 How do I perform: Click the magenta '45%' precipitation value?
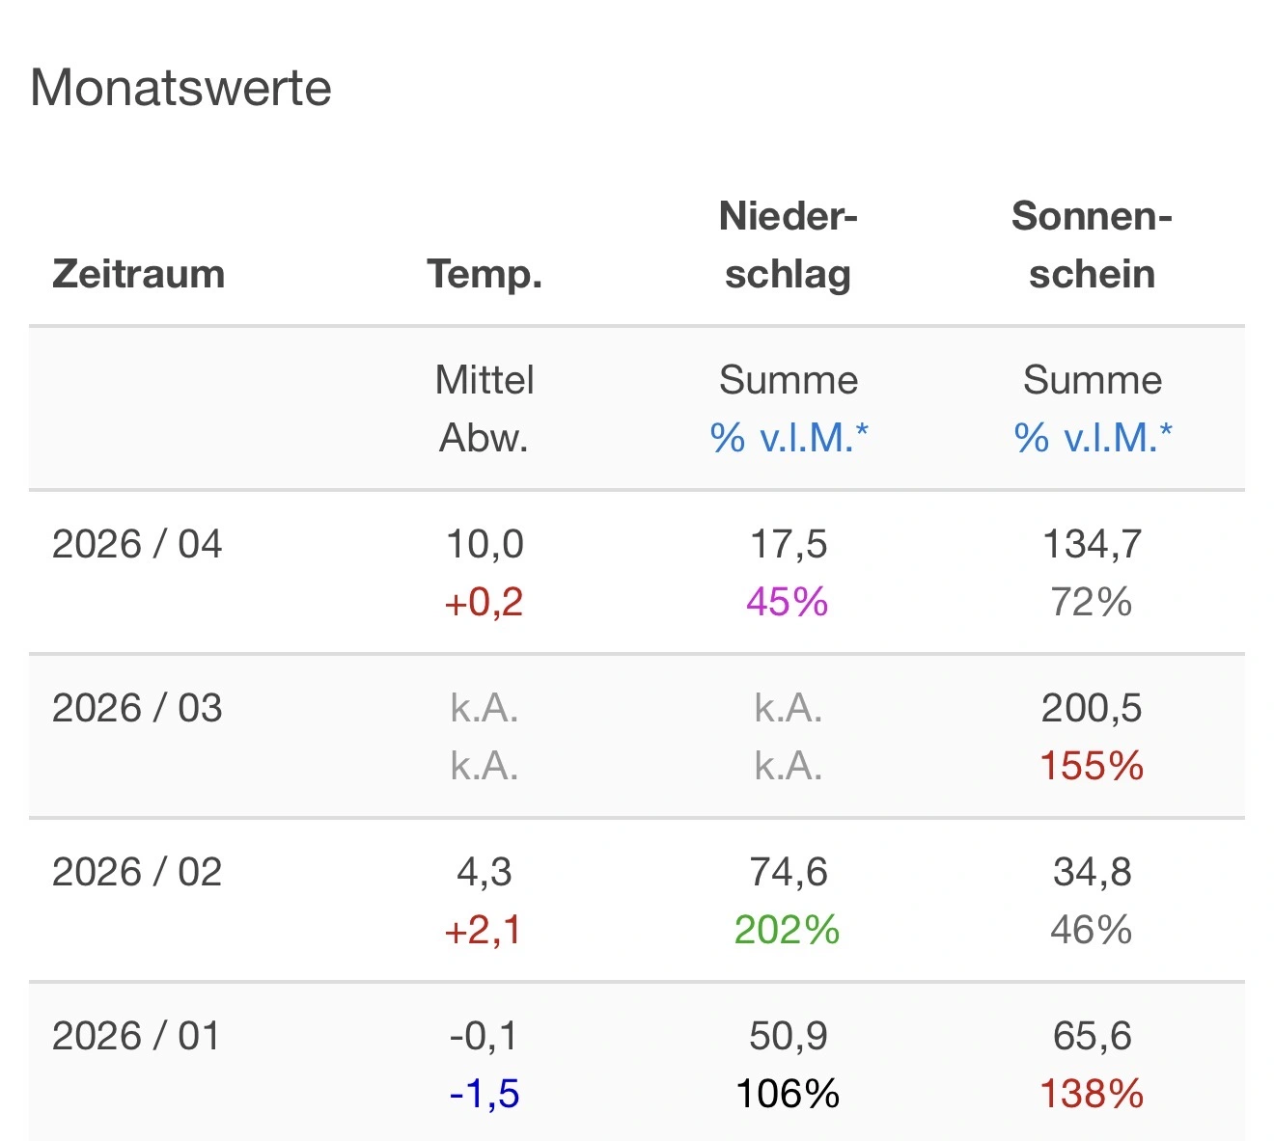[787, 603]
